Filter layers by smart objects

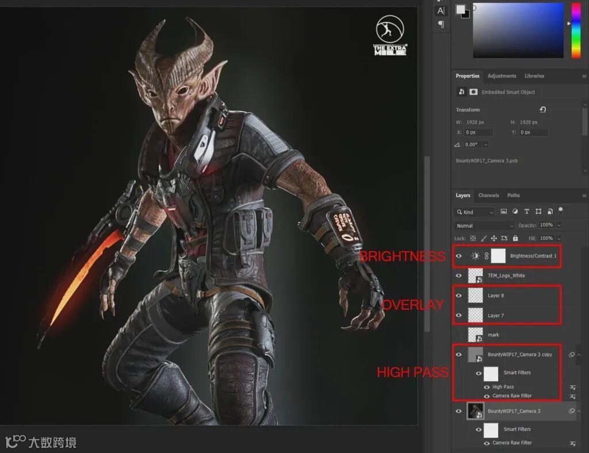coord(550,212)
